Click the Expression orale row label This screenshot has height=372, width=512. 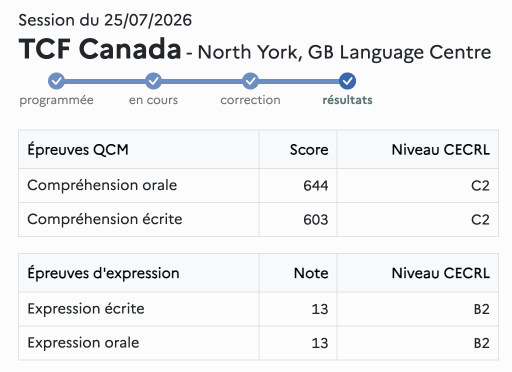tap(83, 342)
